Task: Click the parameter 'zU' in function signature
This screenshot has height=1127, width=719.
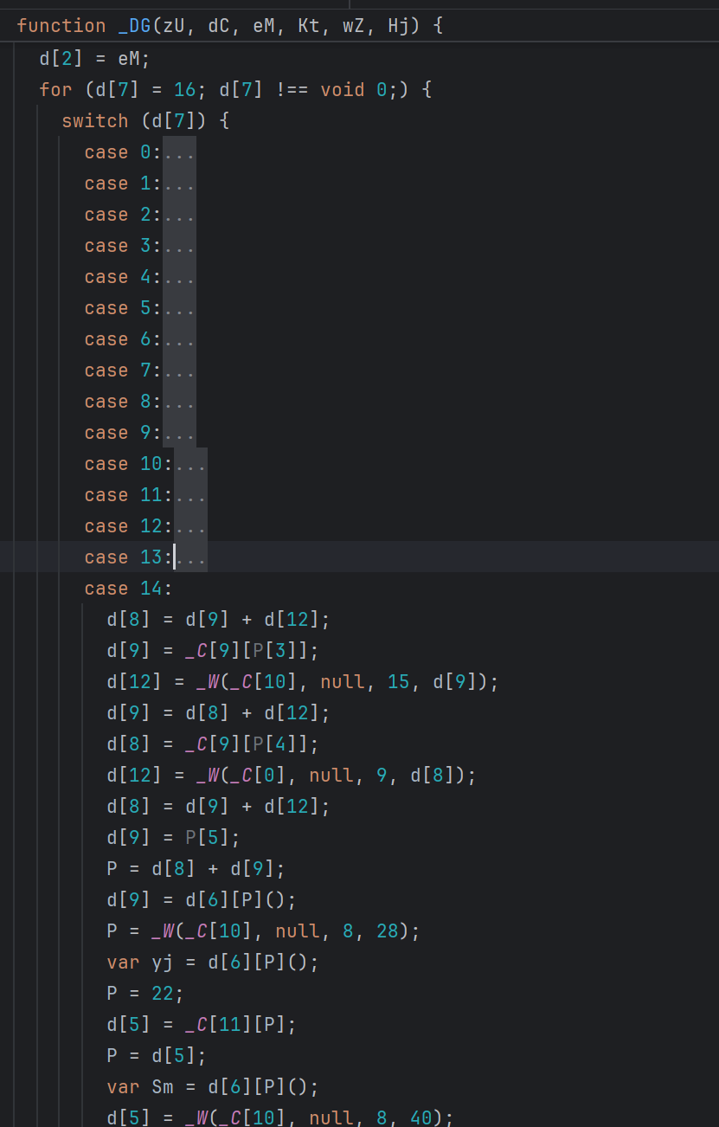Action: 174,26
